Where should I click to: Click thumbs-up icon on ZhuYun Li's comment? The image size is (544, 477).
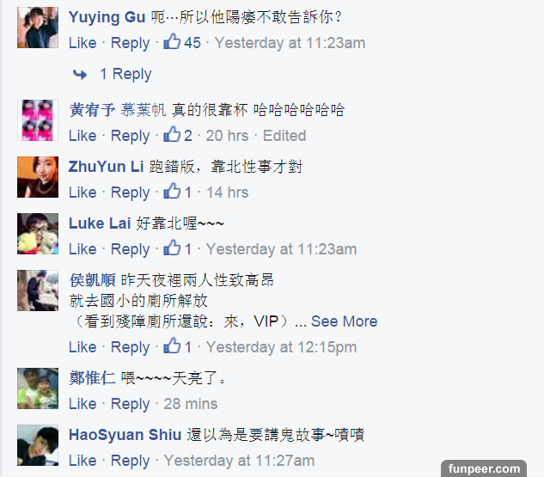(x=172, y=191)
